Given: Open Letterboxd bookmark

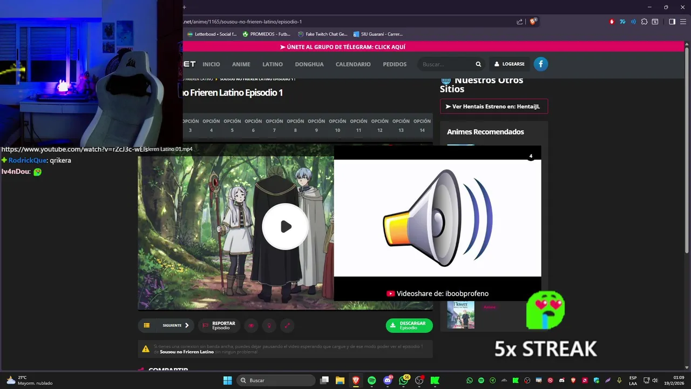Looking at the screenshot, I should (x=212, y=34).
